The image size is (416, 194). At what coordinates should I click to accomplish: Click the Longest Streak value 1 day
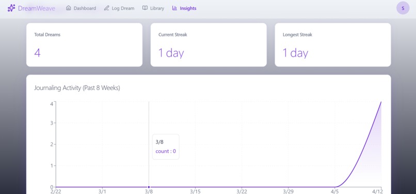[x=295, y=53]
